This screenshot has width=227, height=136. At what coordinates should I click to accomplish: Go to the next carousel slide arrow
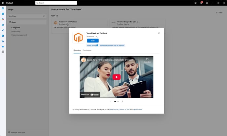click(x=122, y=101)
